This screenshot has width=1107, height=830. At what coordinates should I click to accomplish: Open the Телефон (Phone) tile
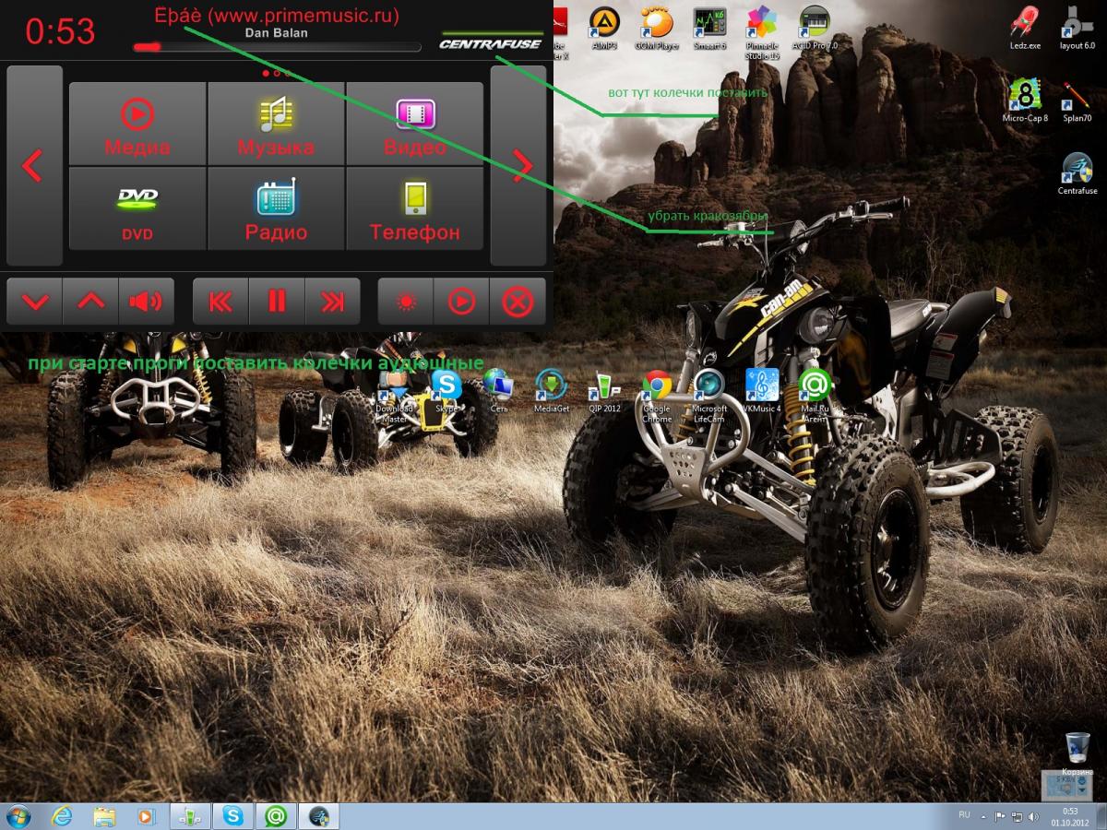point(414,208)
